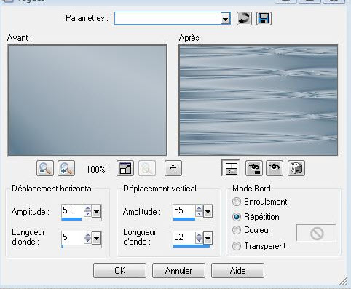Click vertical wavelength field showing 92
Viewport: 351px width, 289px height.
184,238
